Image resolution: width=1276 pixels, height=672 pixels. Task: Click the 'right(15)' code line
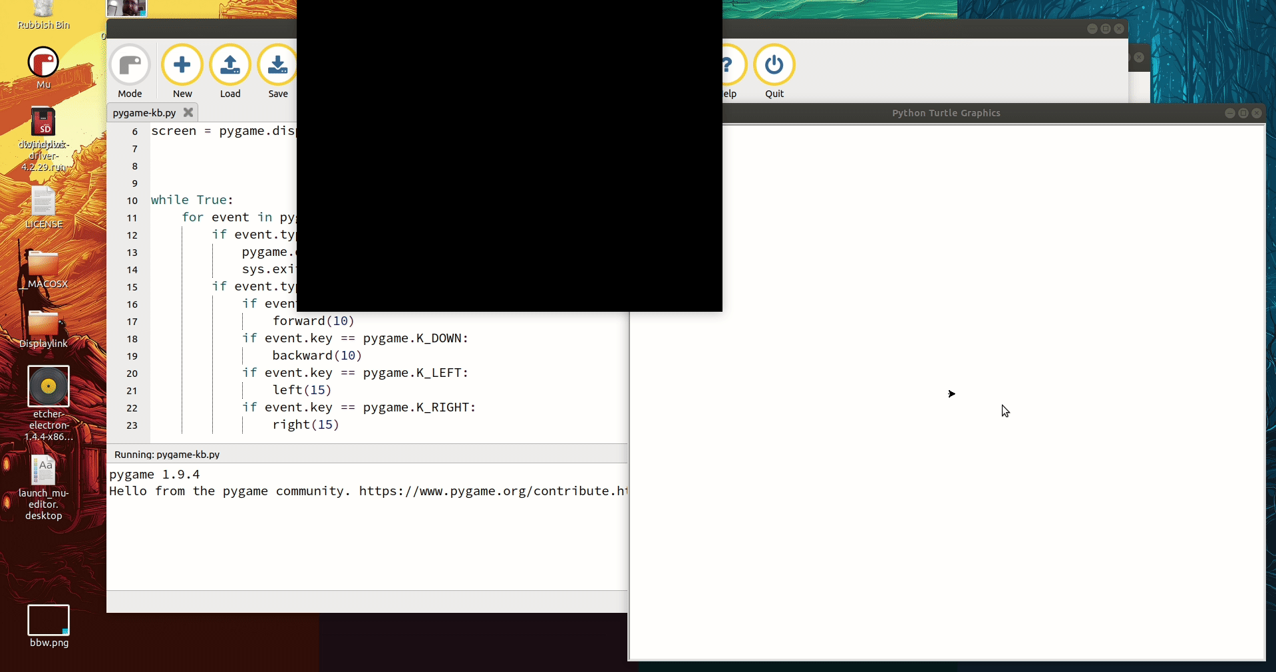point(306,425)
